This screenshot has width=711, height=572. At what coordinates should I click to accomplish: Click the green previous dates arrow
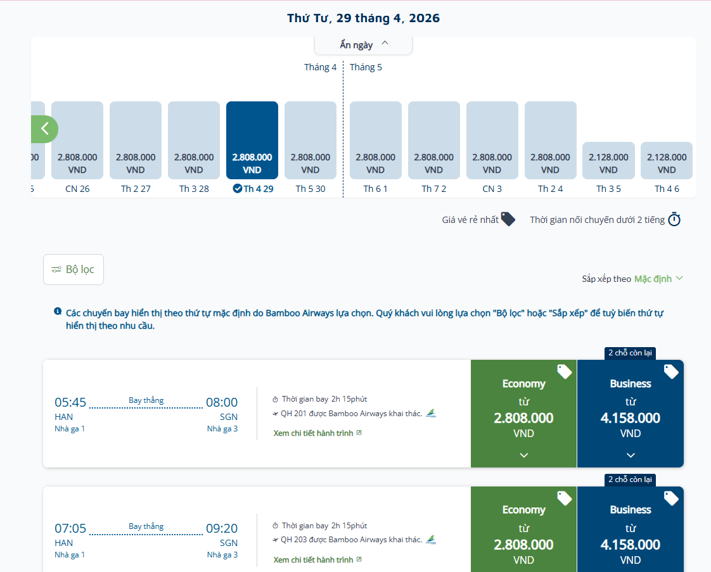coord(44,129)
